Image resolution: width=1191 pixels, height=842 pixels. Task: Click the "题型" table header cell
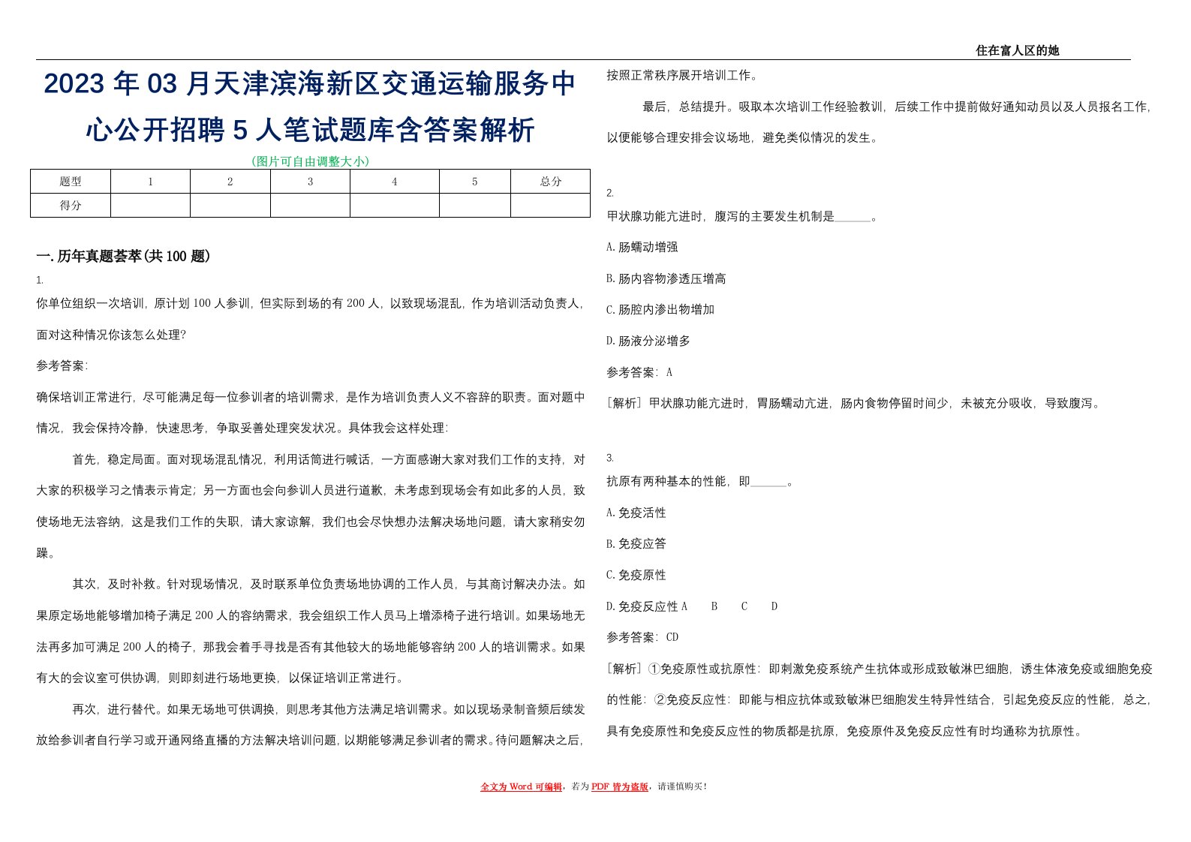(71, 182)
